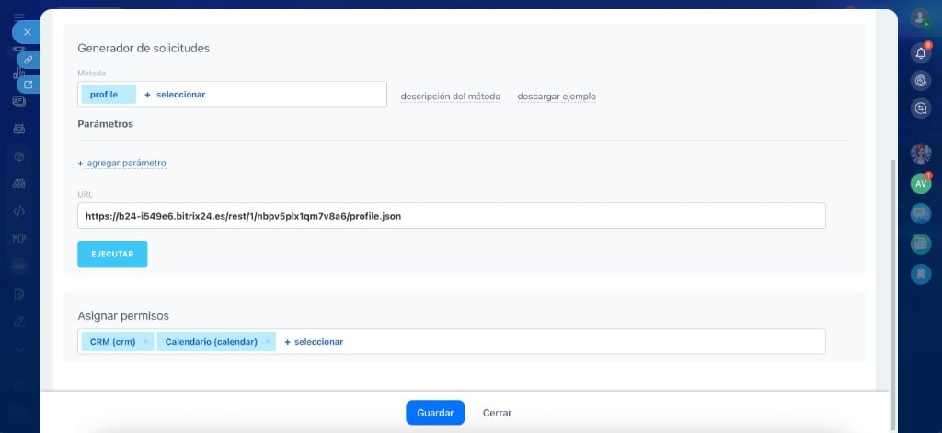Click the Guardar button

pyautogui.click(x=435, y=413)
